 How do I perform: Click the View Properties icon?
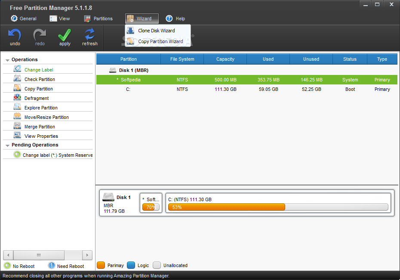coord(17,135)
